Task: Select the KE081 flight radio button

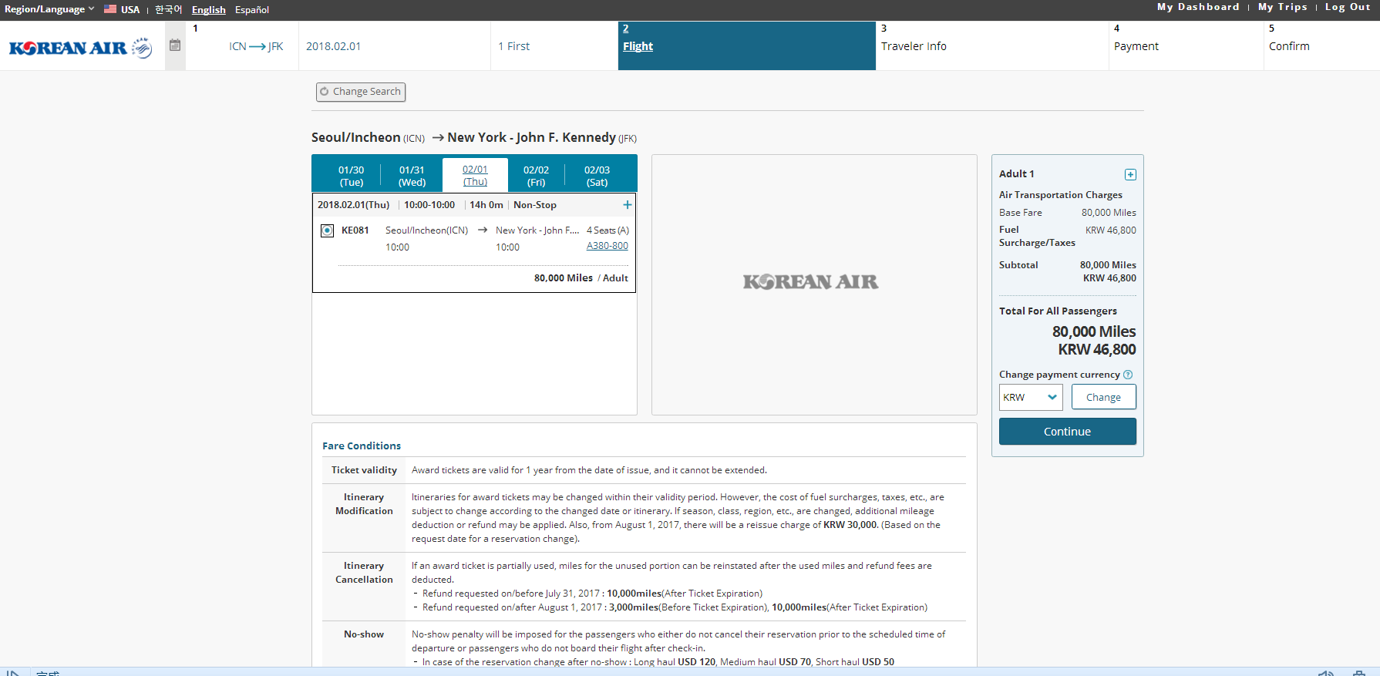Action: coord(327,230)
